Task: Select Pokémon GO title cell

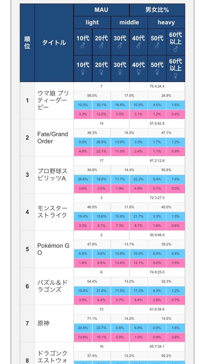Action: pyautogui.click(x=54, y=249)
